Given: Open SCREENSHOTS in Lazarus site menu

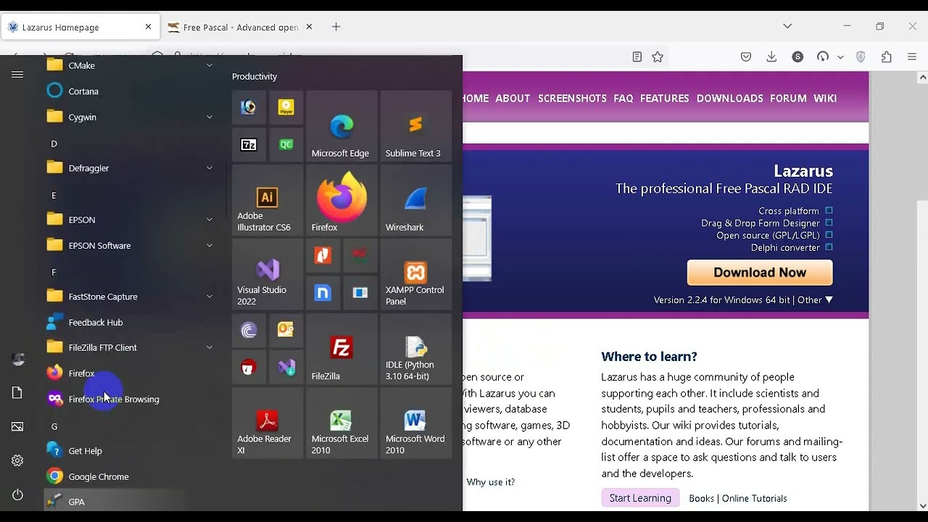Looking at the screenshot, I should pos(572,98).
